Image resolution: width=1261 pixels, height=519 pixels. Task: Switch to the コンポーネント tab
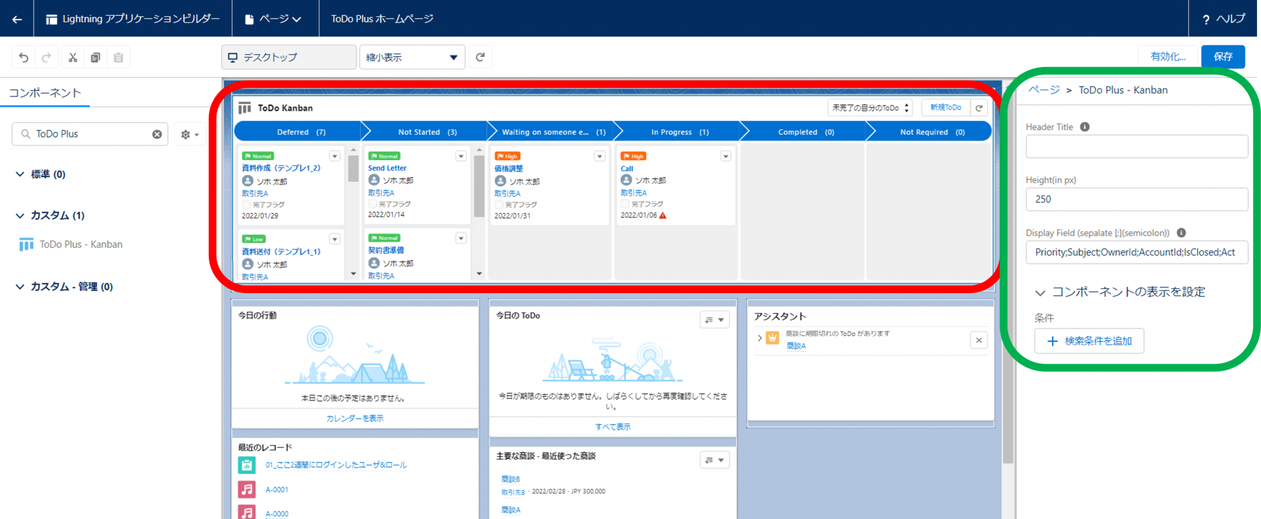45,93
